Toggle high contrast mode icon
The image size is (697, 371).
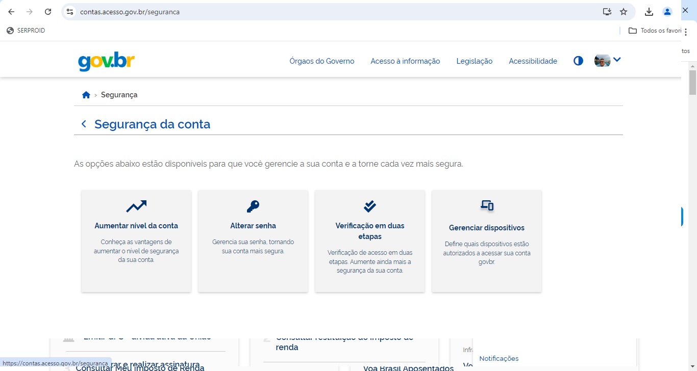point(578,61)
